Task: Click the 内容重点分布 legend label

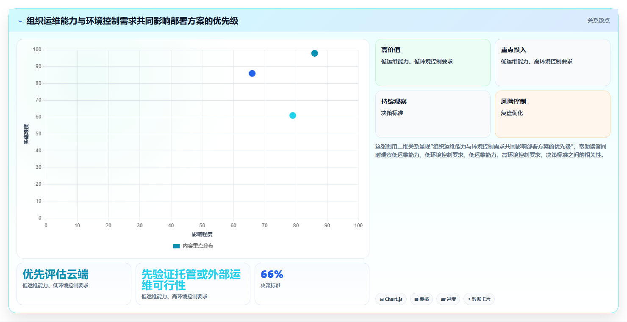Action: 198,246
